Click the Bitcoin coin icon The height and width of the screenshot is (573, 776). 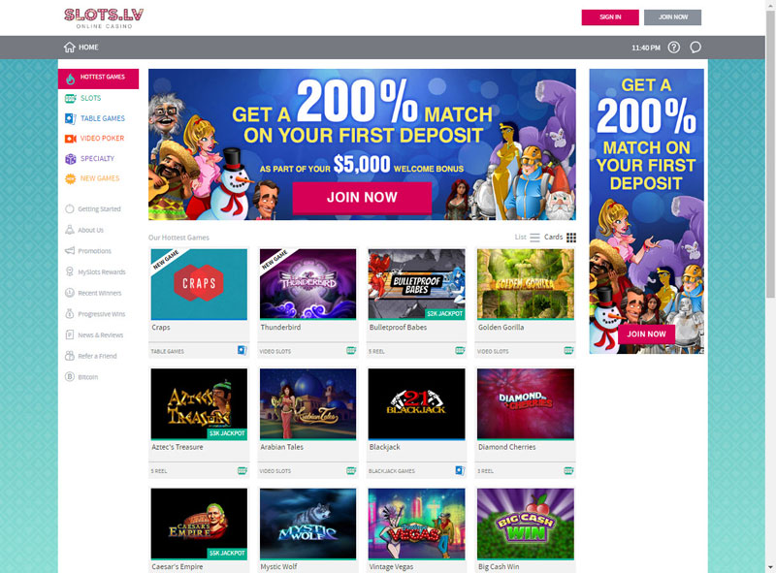click(x=70, y=376)
